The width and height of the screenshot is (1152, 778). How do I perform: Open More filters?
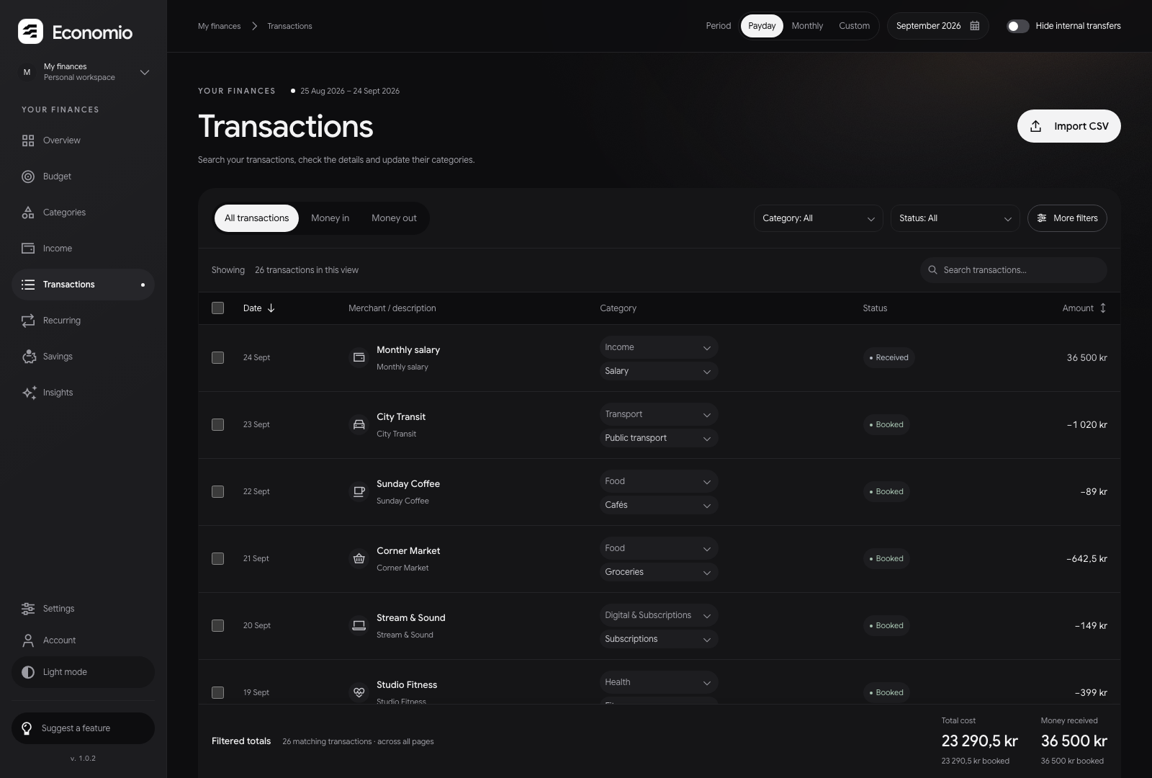click(x=1067, y=218)
